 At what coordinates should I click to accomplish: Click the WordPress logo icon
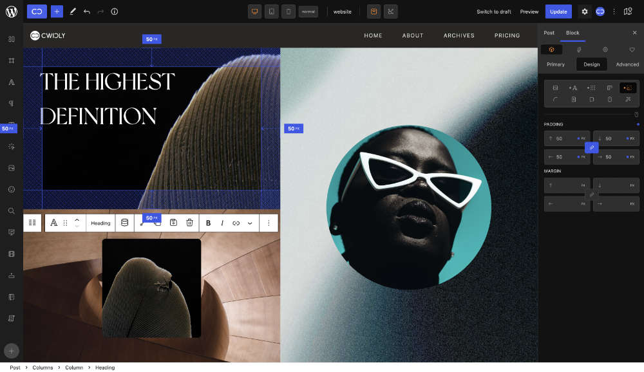tap(12, 12)
